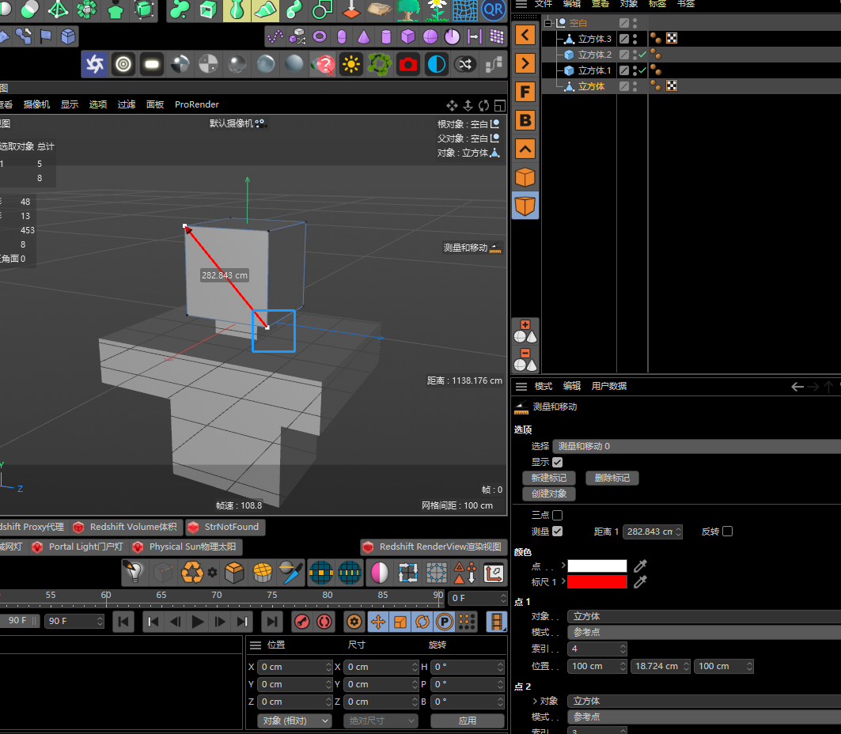The width and height of the screenshot is (841, 734).
Task: Click the record keyframe red key icon
Action: click(302, 622)
